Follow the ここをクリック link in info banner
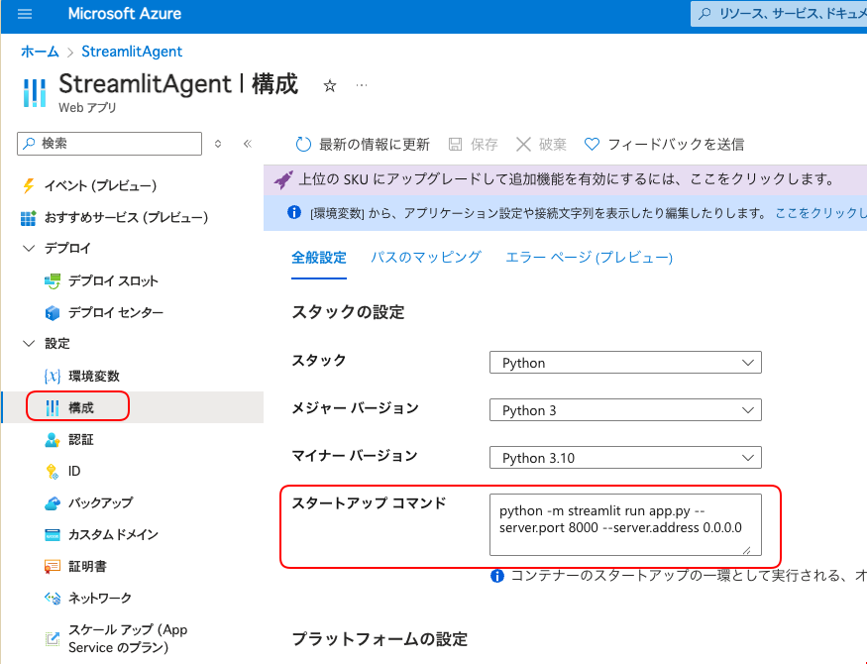Screen dimensions: 867x664 [820, 213]
